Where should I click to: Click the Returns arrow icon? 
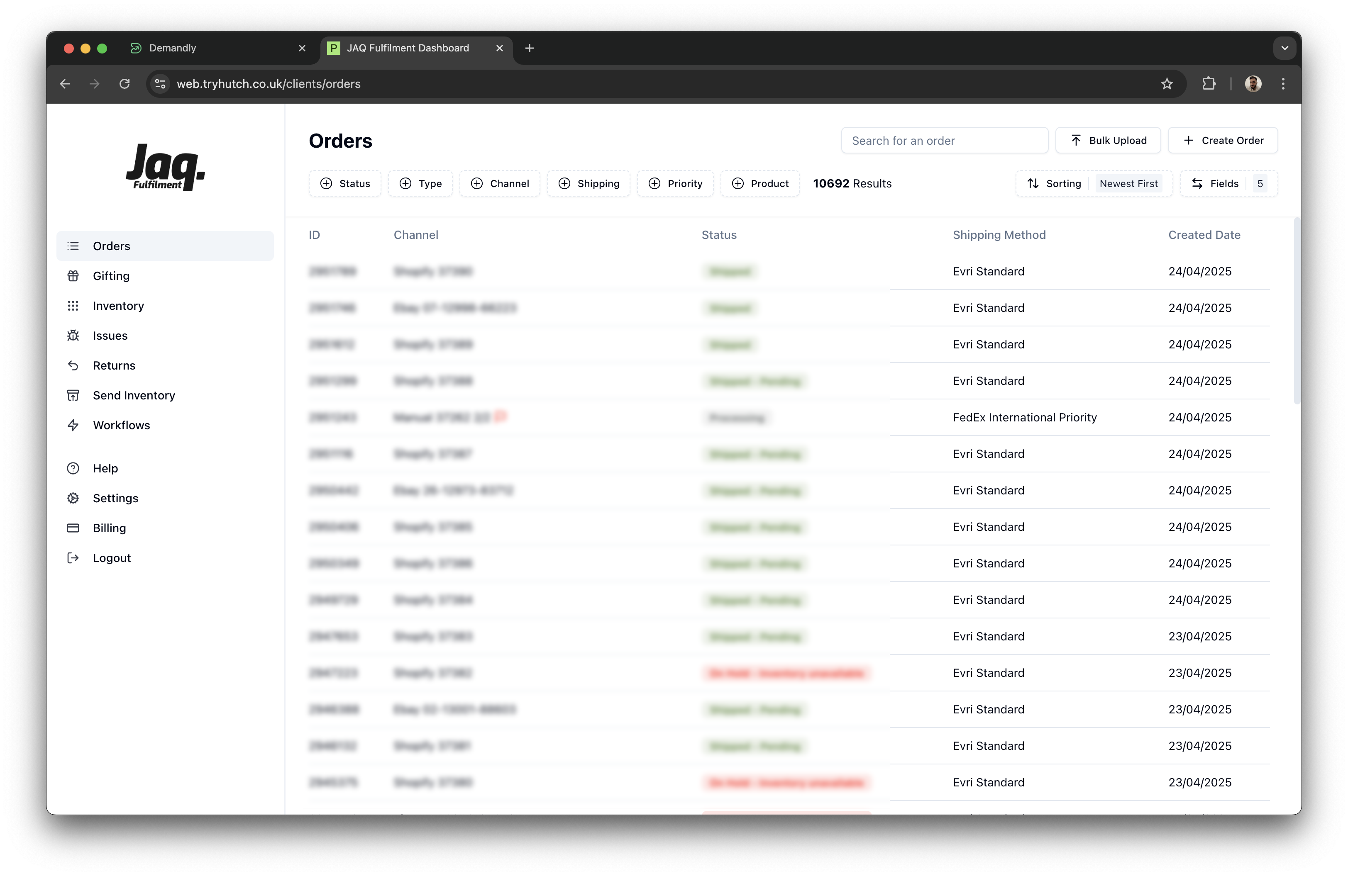point(73,365)
